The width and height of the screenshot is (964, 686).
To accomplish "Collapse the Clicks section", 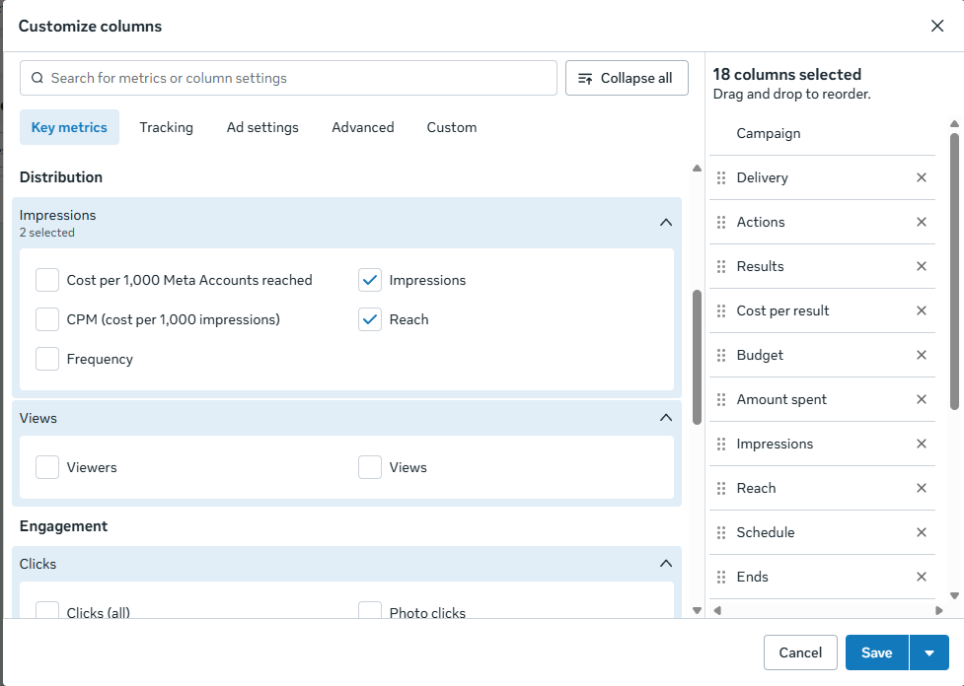I will pos(666,564).
